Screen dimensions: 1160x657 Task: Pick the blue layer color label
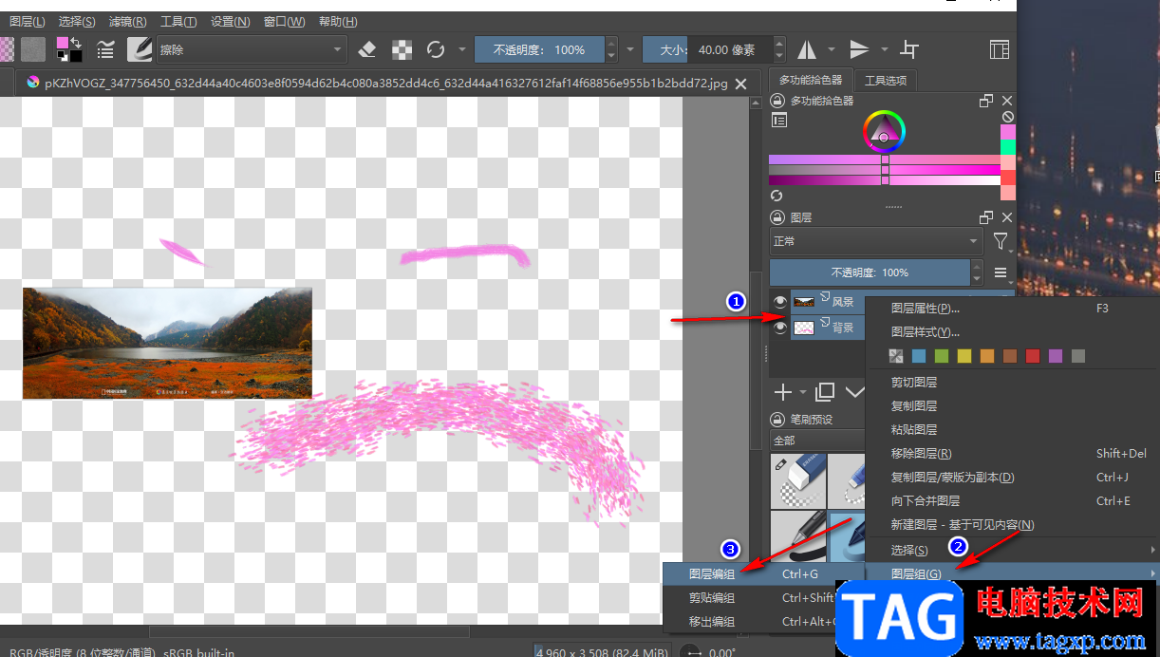pyautogui.click(x=918, y=356)
